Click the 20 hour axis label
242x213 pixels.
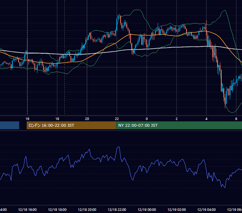click(87, 119)
